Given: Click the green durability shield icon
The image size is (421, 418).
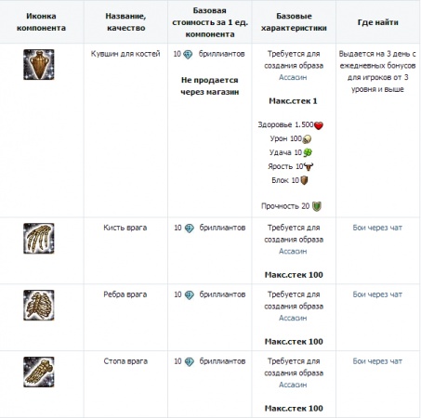Looking at the screenshot, I should click(317, 206).
